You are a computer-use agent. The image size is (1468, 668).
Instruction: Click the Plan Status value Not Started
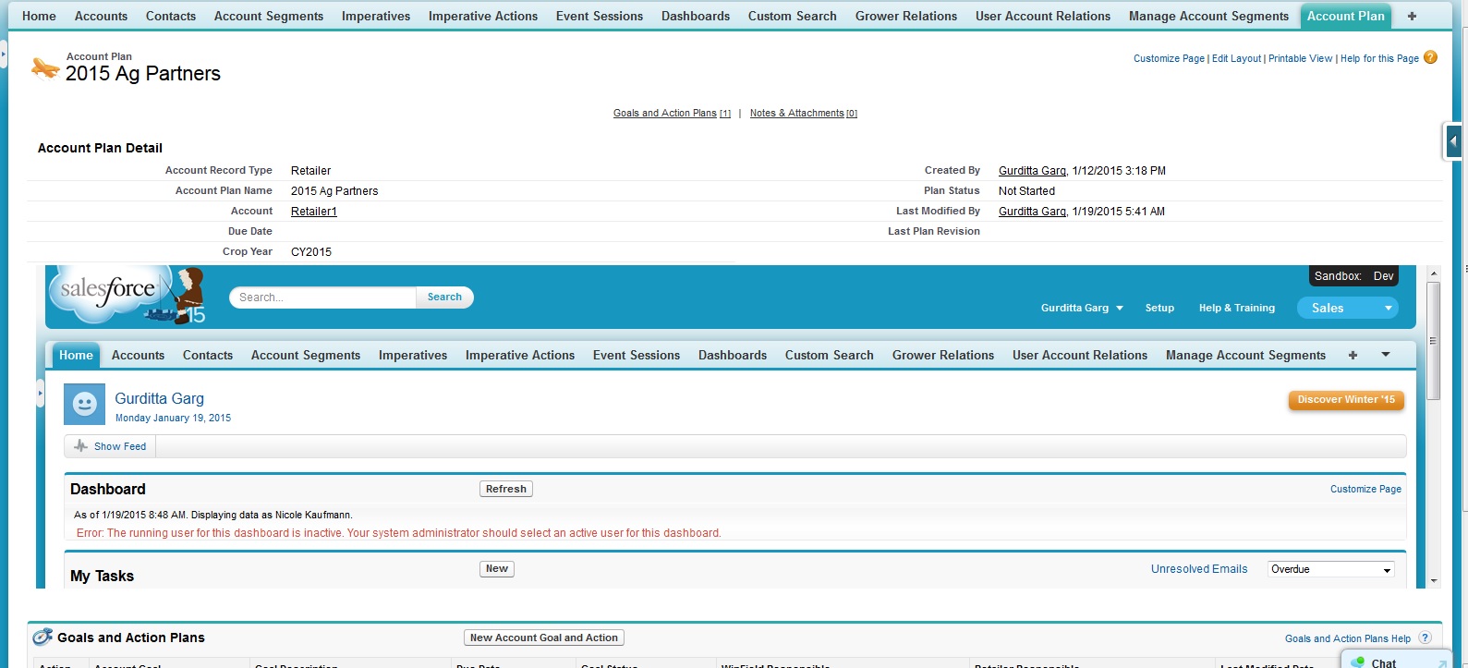click(x=1026, y=191)
